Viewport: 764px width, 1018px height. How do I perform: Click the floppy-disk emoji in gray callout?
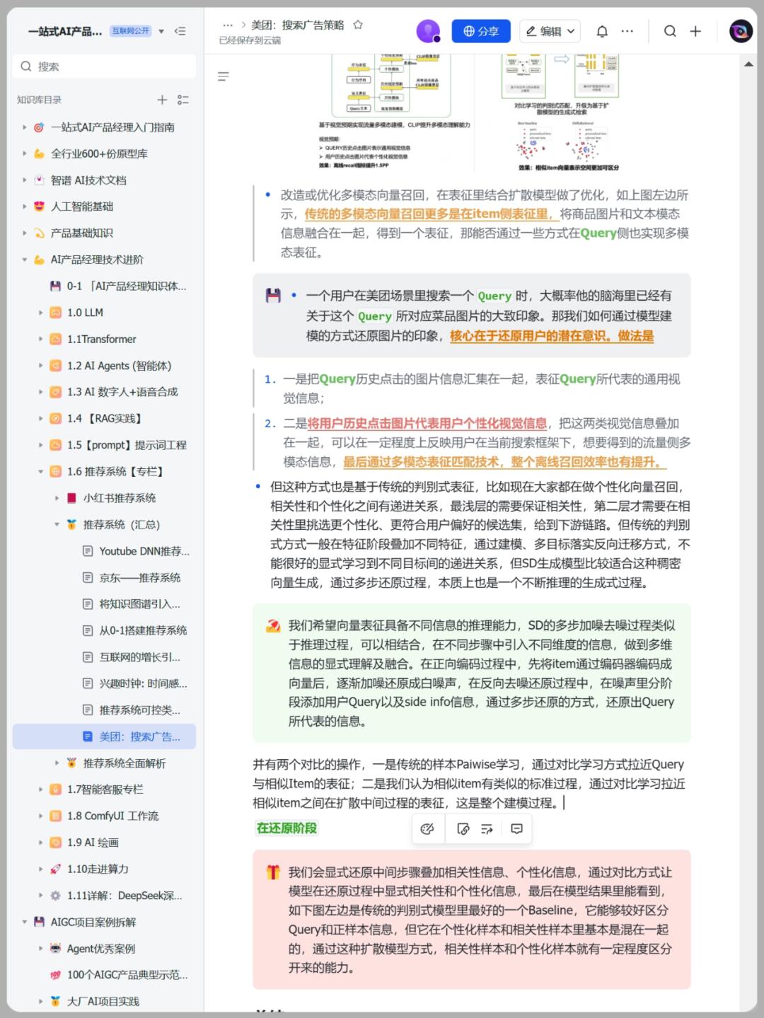tap(273, 296)
